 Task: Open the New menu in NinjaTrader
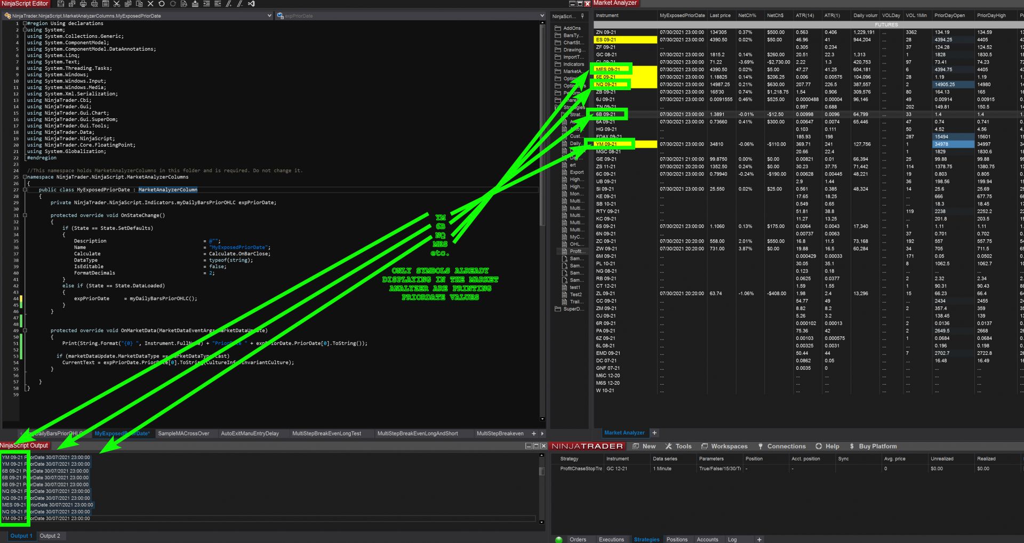[x=644, y=447]
